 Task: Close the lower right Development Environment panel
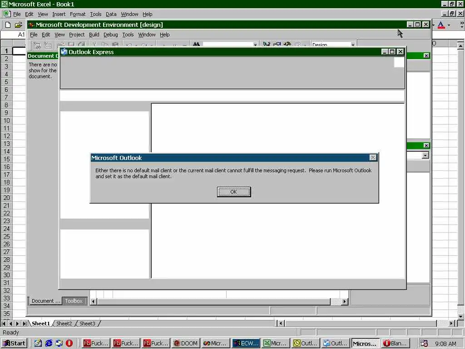[426, 145]
